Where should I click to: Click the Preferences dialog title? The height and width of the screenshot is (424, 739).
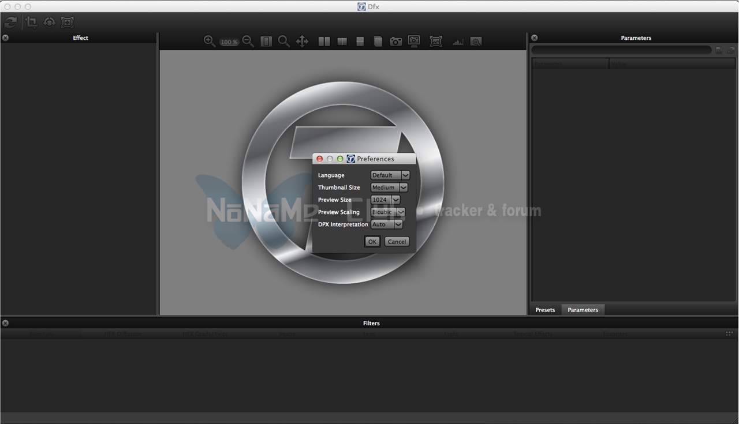click(375, 159)
